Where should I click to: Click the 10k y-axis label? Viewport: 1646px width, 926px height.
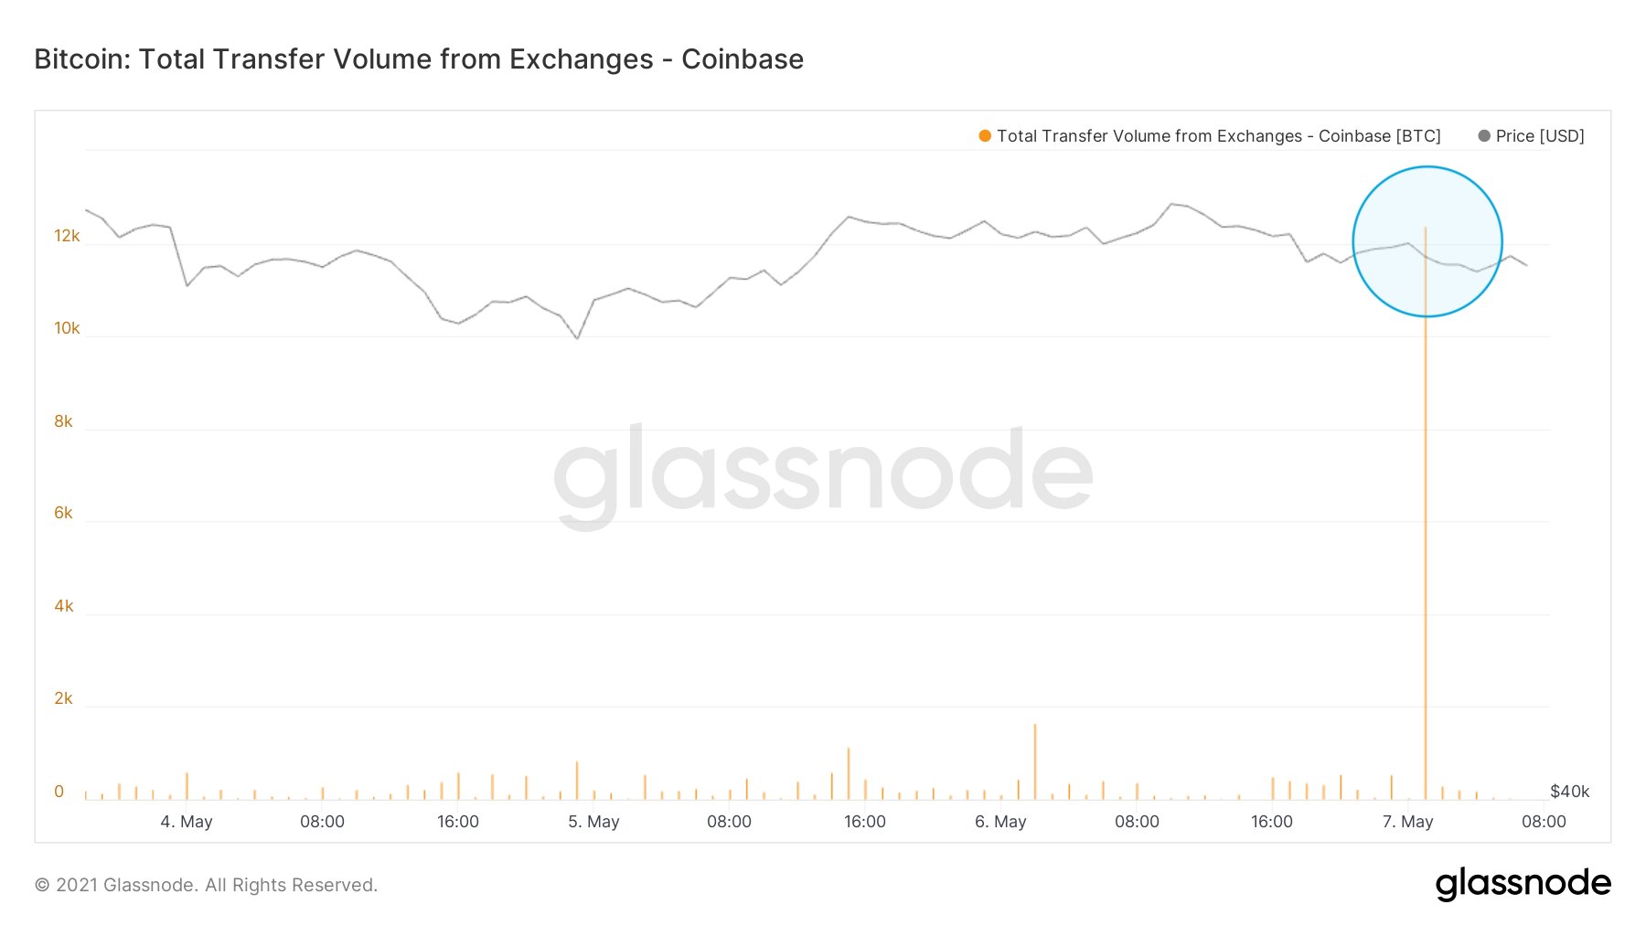tap(67, 328)
